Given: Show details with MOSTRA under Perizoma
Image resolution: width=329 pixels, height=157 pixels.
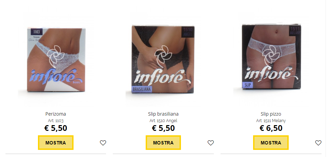Looking at the screenshot, I should coord(56,143).
